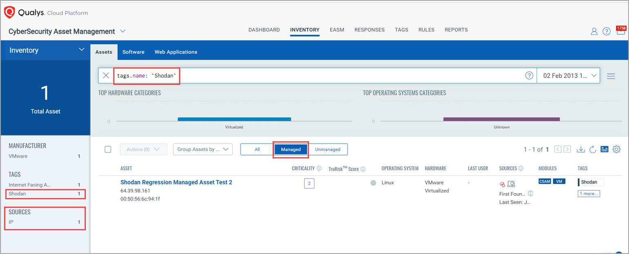The width and height of the screenshot is (629, 254).
Task: Expand the Inventory sidebar dropdown
Action: [x=81, y=50]
